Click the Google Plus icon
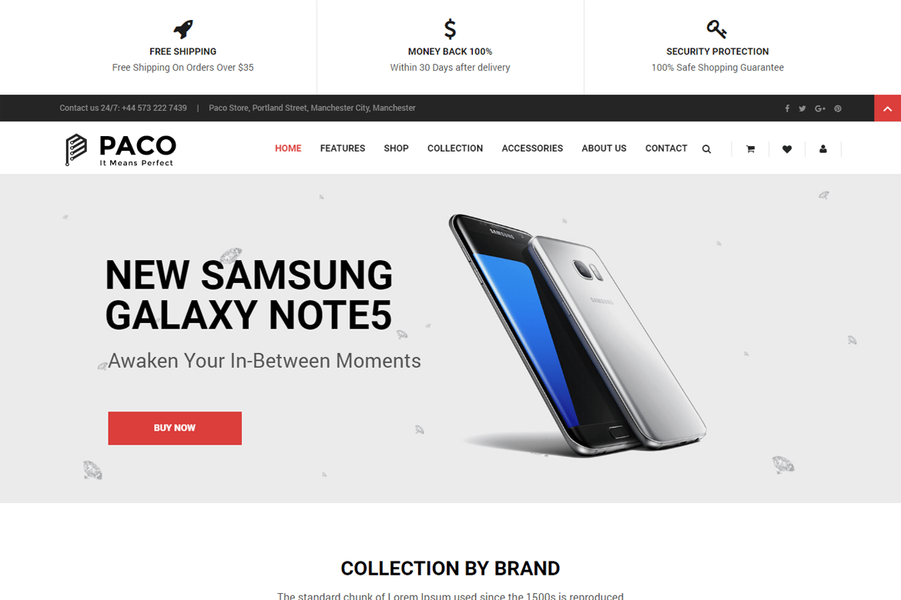Screen dimensions: 901x600 pyautogui.click(x=820, y=108)
